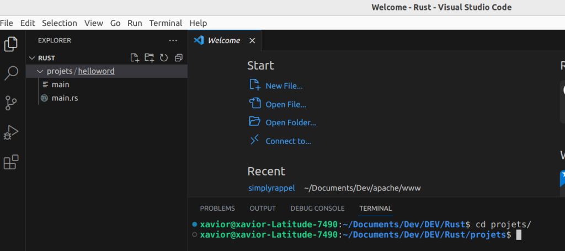Viewport: 565px width, 251px height.
Task: Collapse the RUST workspace section
Action: 32,58
